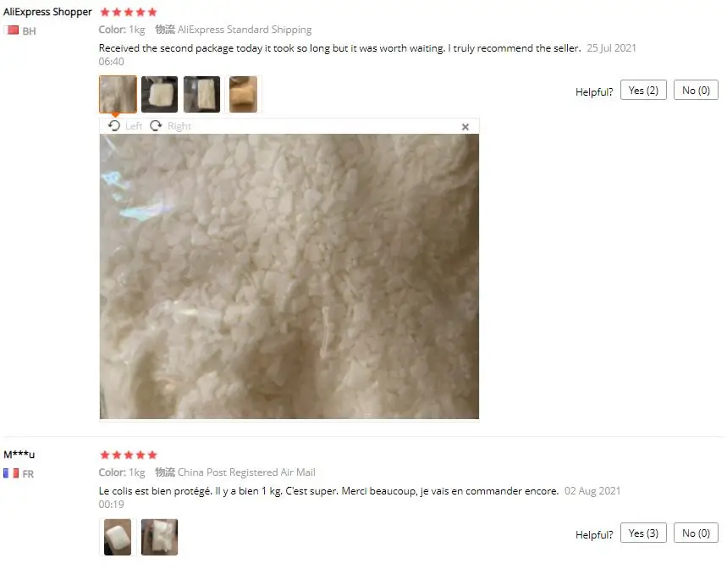Mark BH shopper review helpful with Yes (2)
The width and height of the screenshot is (727, 569).
pos(643,91)
